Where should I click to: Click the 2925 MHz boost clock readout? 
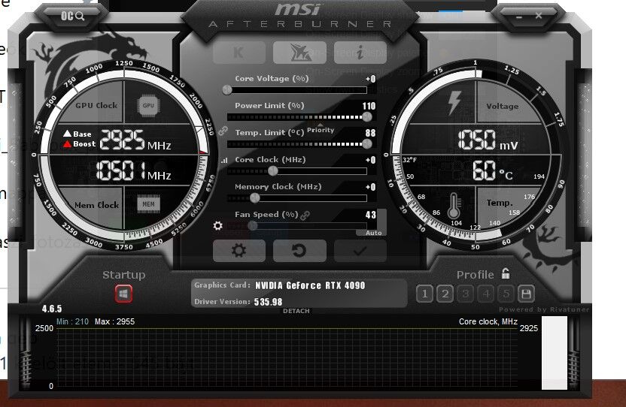pyautogui.click(x=135, y=140)
